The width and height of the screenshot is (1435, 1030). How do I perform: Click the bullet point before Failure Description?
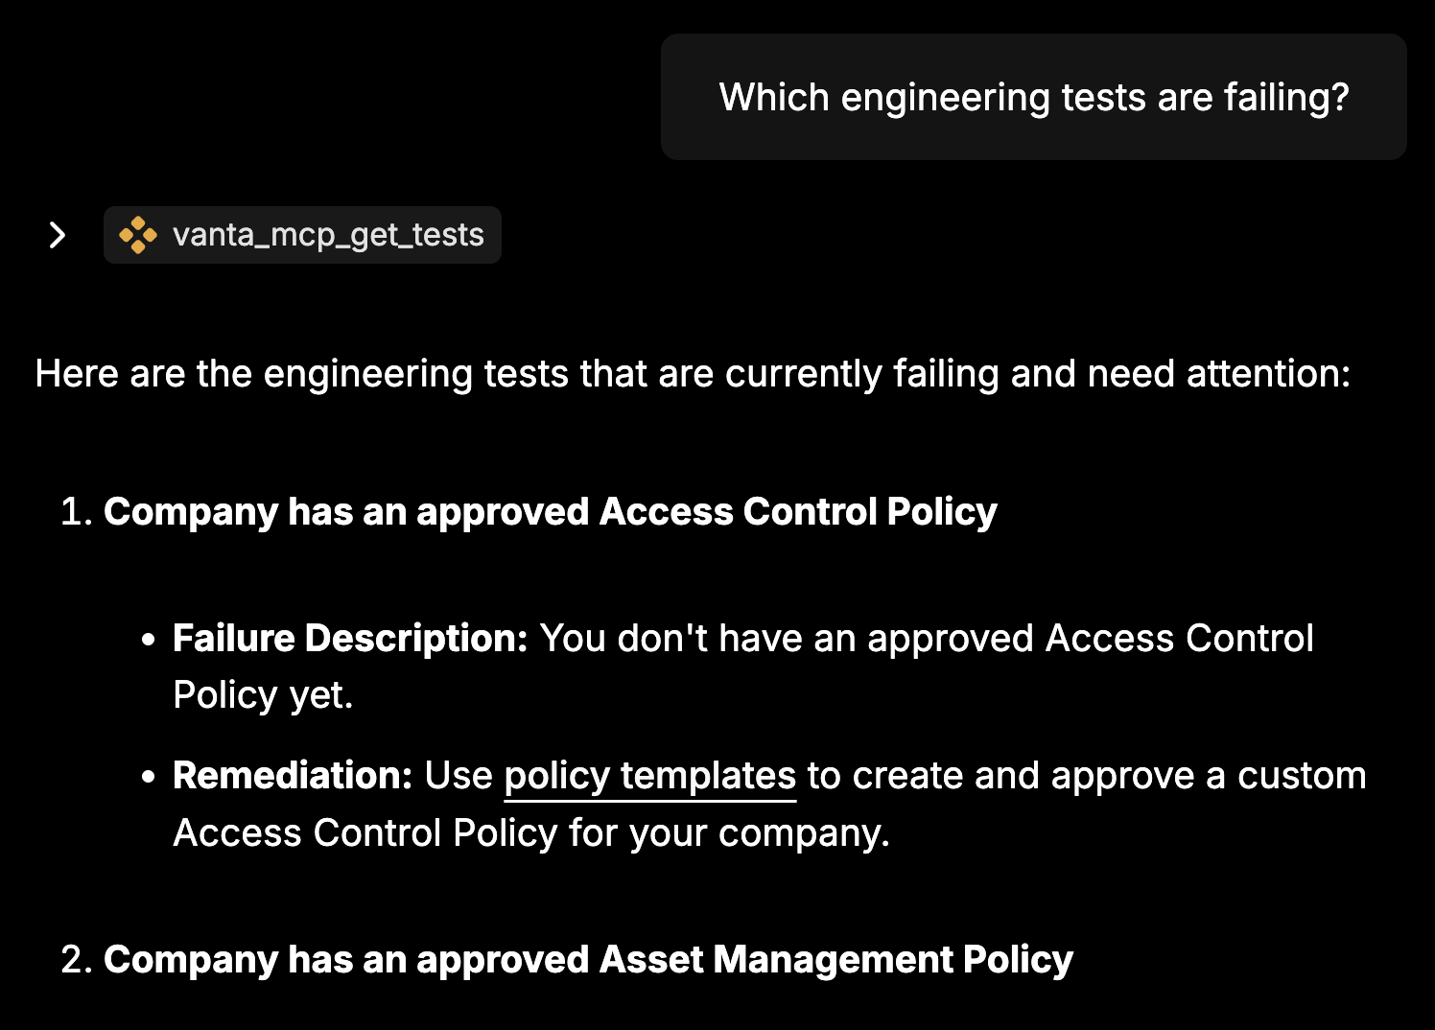148,640
